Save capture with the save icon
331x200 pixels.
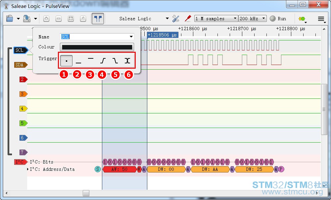27,19
